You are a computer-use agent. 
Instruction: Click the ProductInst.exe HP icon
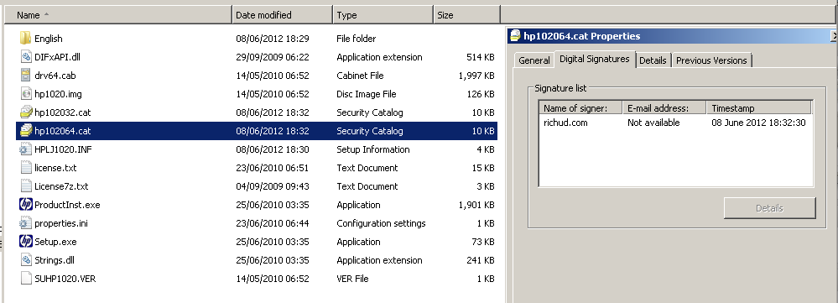click(x=26, y=205)
